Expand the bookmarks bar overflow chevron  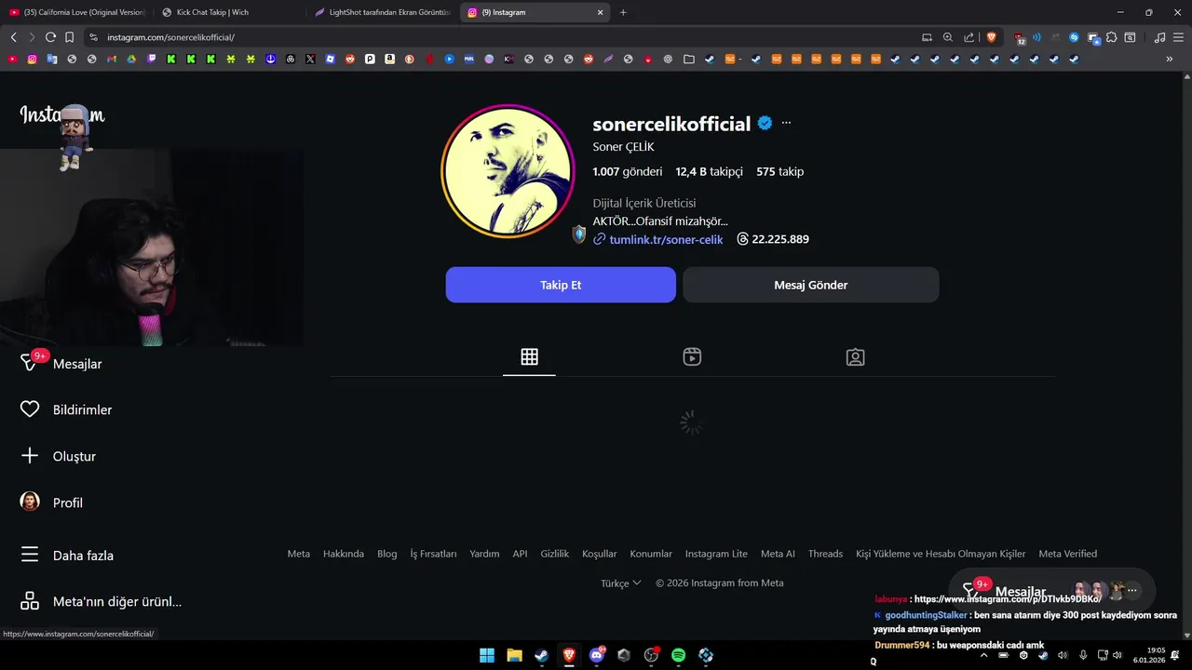click(1170, 59)
